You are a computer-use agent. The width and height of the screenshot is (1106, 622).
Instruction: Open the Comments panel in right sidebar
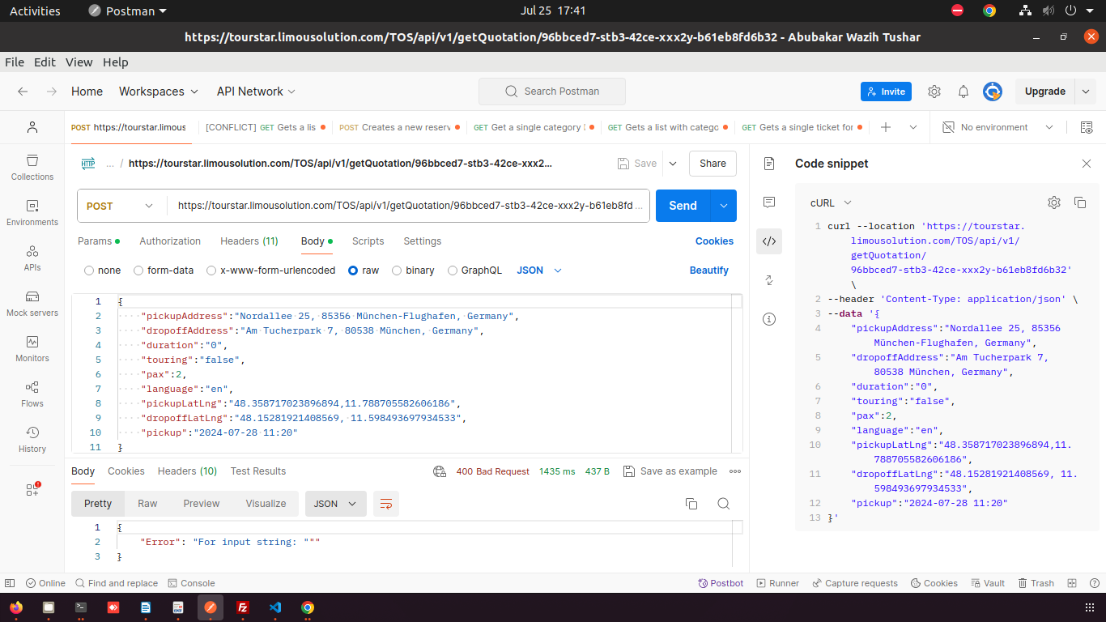click(769, 202)
